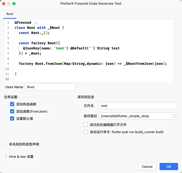Click the fold arrow beside @freezed
The image size is (182, 173).
pos(36,23)
